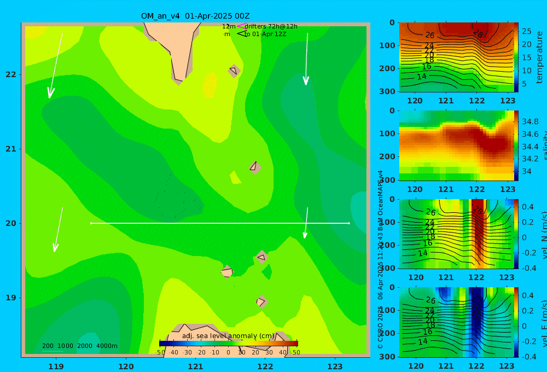
Task: Click the southern tip of Taiwan landmass
Action: point(179,79)
